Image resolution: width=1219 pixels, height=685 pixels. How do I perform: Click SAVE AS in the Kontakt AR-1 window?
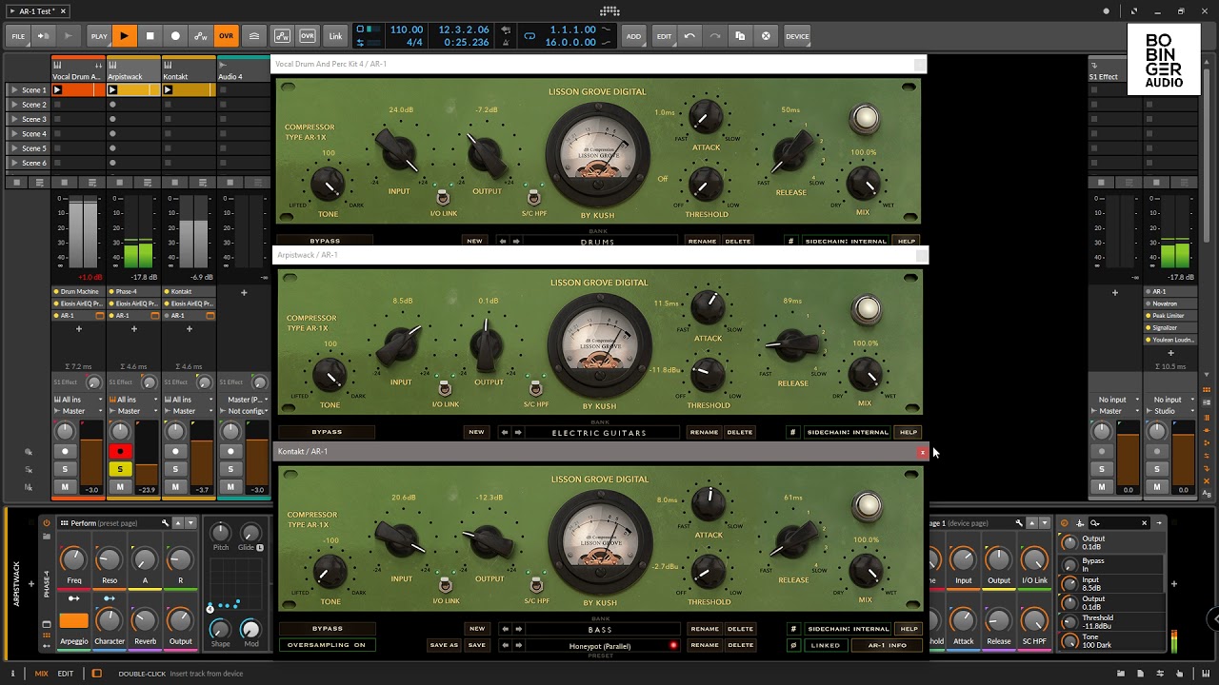pyautogui.click(x=444, y=645)
